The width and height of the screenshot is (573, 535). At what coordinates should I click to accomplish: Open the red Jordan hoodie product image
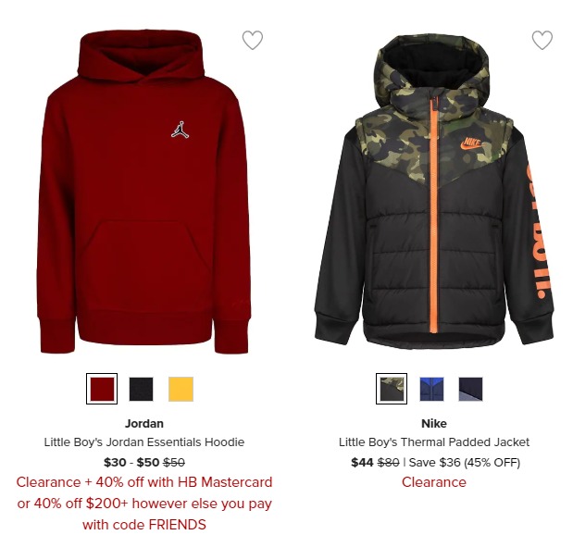(x=144, y=192)
